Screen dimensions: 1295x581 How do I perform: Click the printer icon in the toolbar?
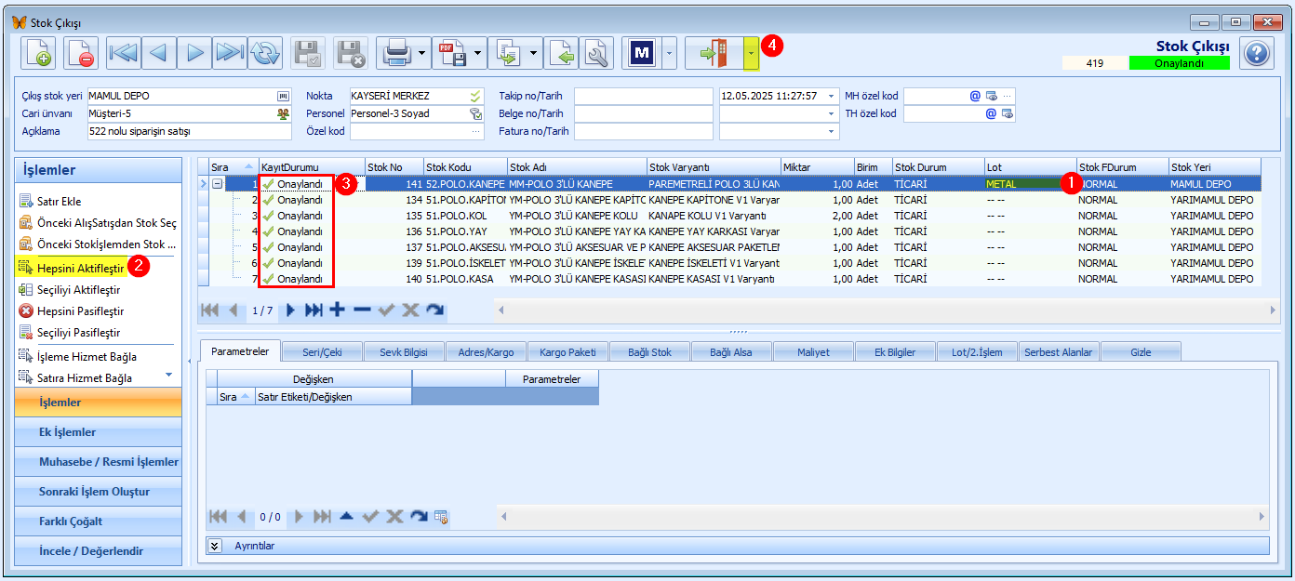pos(397,53)
